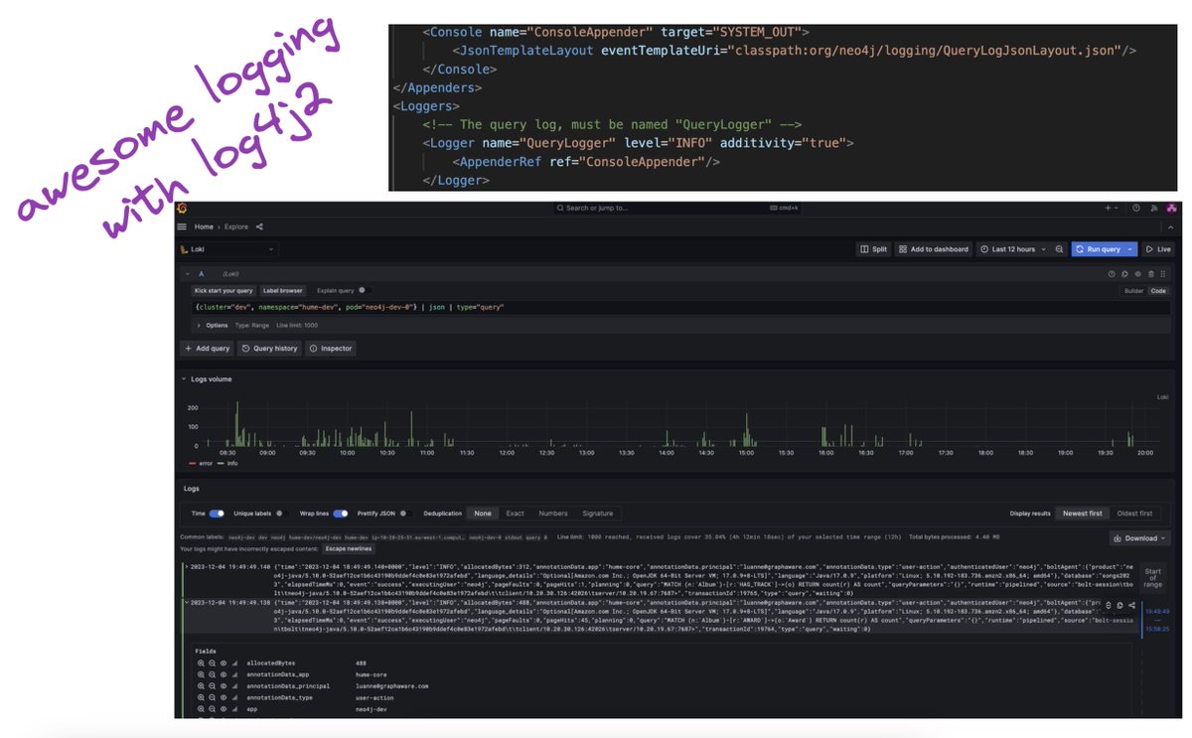
Task: Filter for allocatedBytes value with zoom-in icon
Action: (201, 663)
